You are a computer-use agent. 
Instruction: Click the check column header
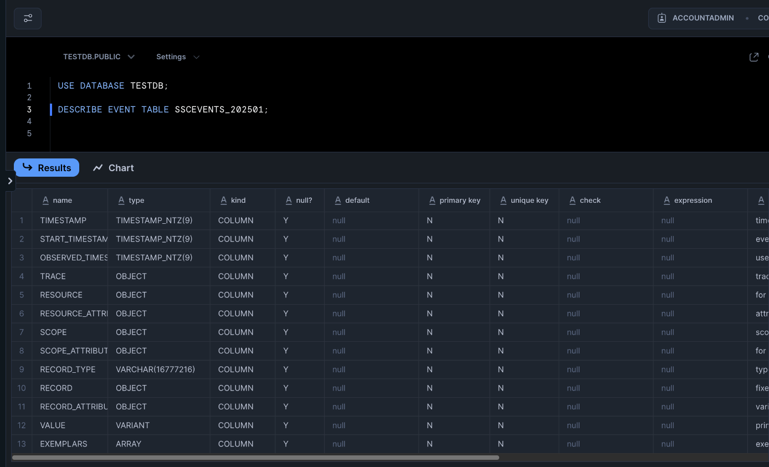coord(590,201)
